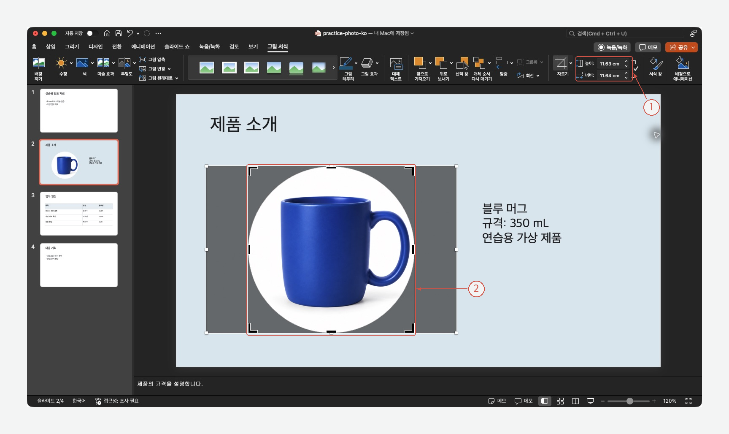Open the 슬라이드 쇼 tab

[177, 46]
